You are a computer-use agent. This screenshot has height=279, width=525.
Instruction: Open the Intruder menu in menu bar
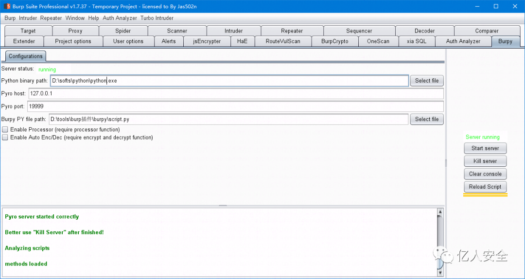point(28,18)
